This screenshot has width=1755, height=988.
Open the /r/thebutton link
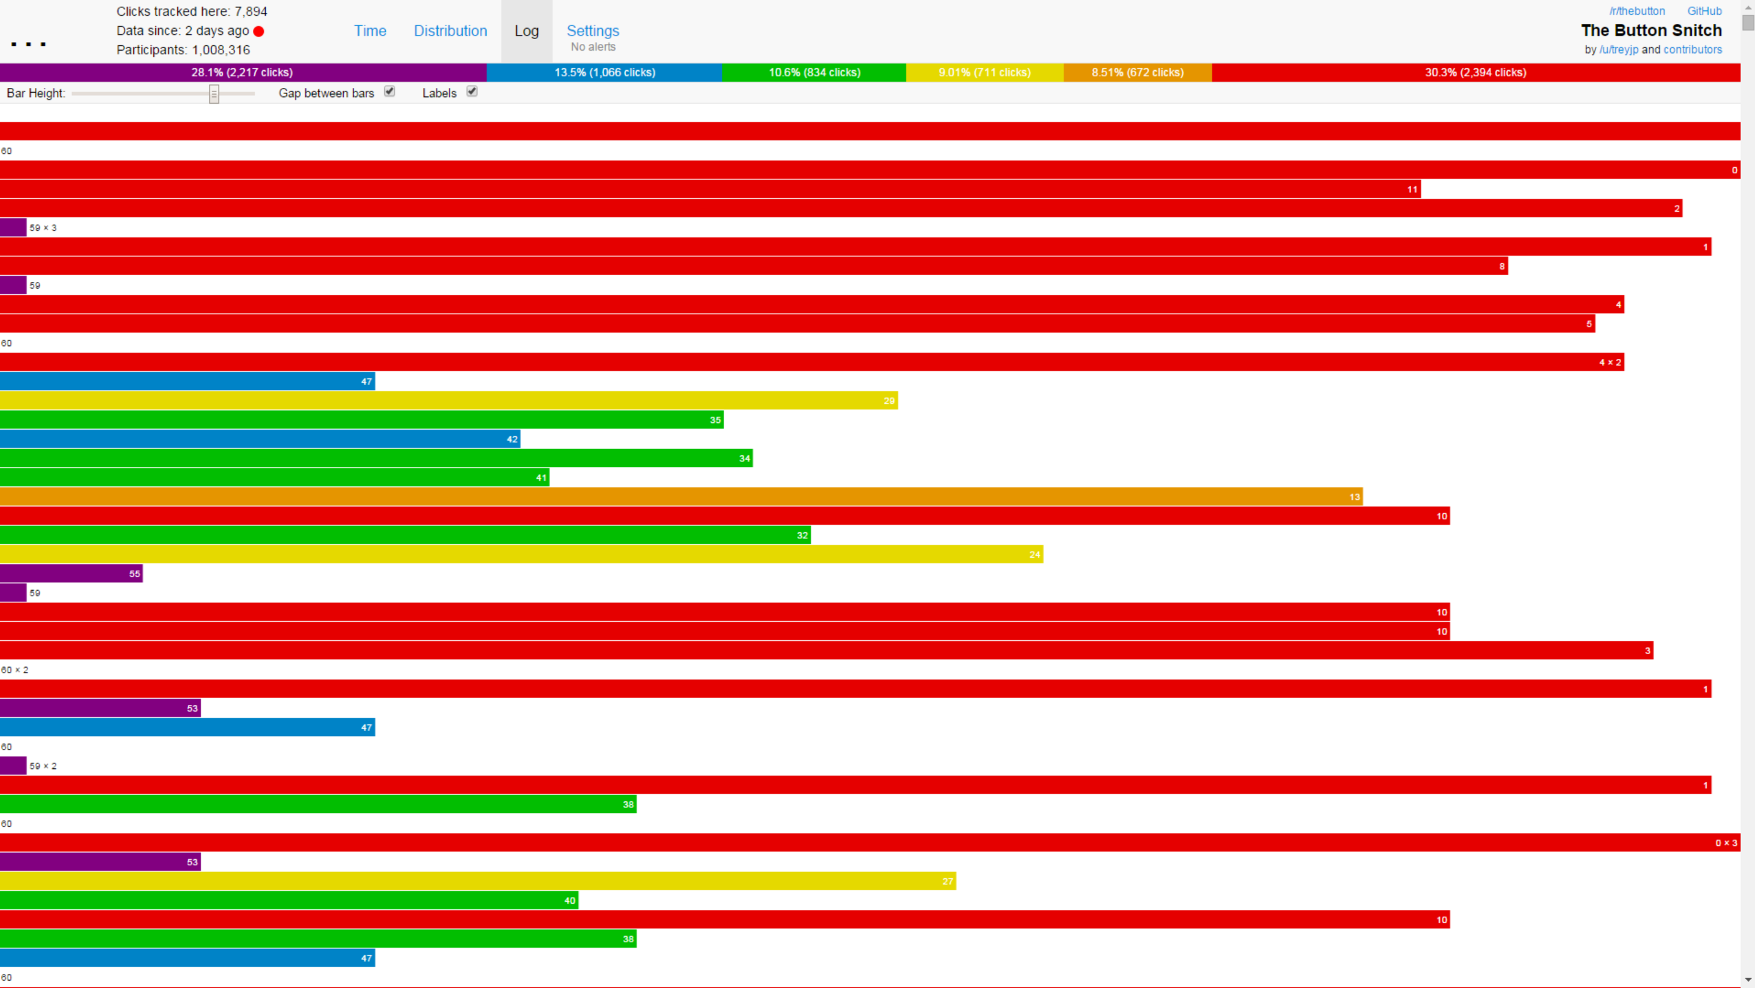1637,11
